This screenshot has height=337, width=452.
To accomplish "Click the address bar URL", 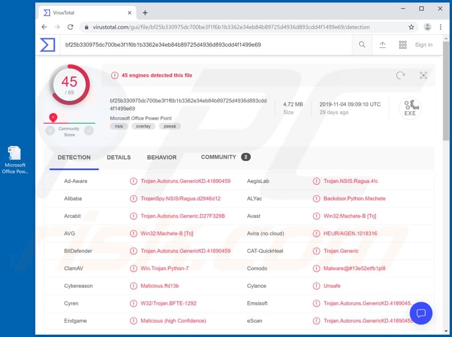I will (x=231, y=27).
